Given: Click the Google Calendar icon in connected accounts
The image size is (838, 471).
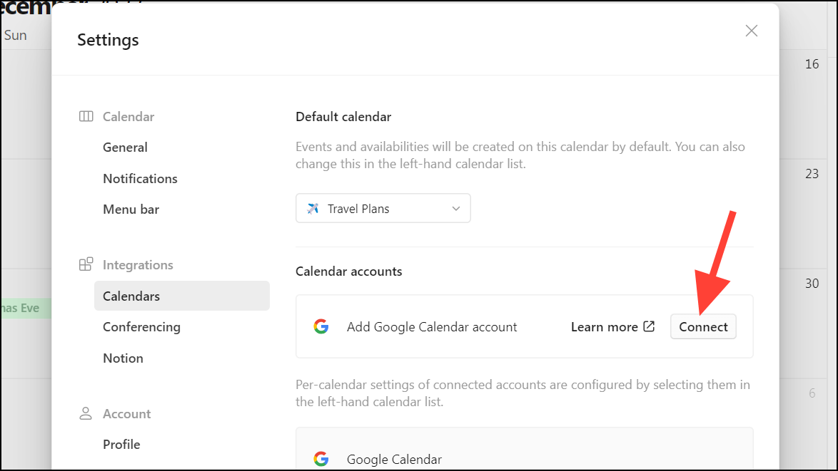Looking at the screenshot, I should tap(321, 459).
